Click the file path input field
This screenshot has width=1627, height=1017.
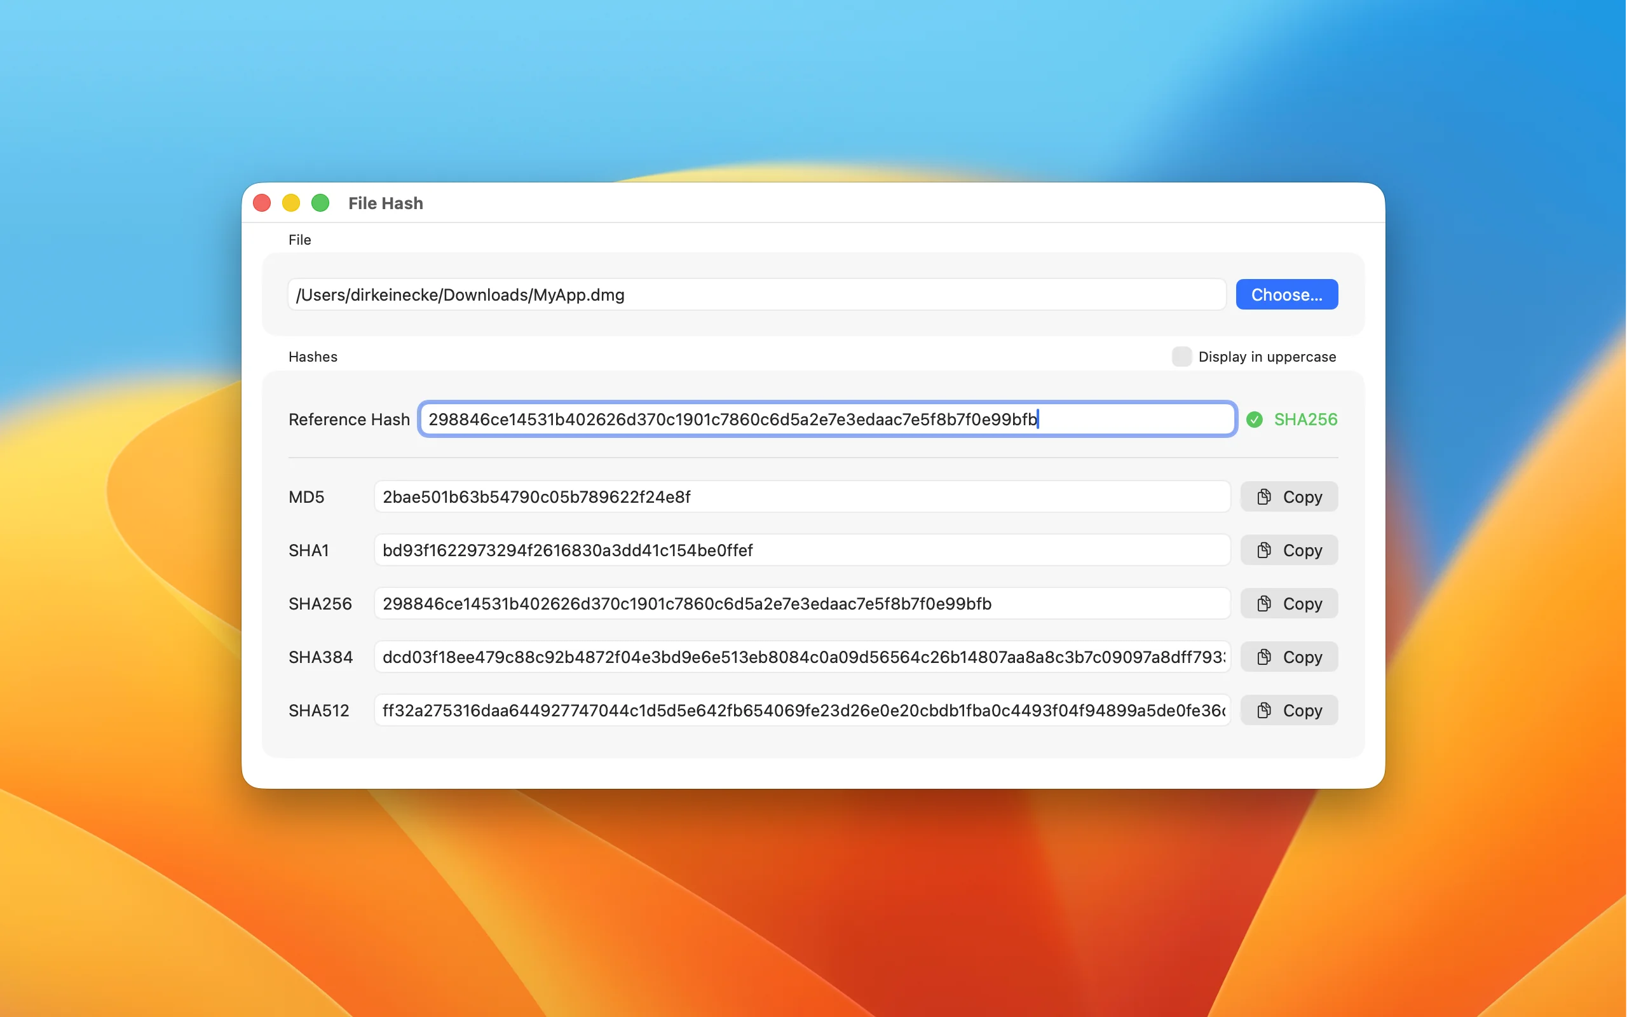pos(757,294)
